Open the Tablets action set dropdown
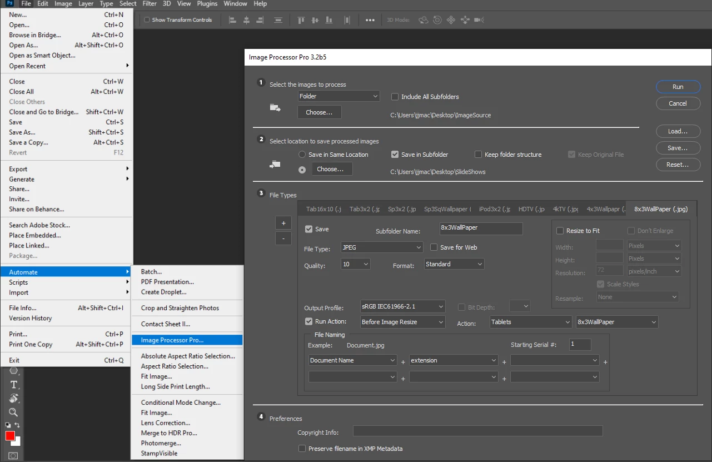Screen dimensions: 712x462 pos(531,322)
